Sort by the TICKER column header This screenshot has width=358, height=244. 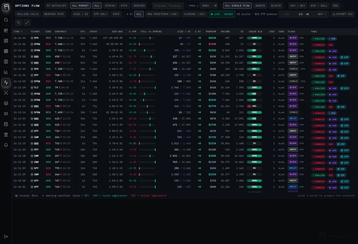point(35,32)
